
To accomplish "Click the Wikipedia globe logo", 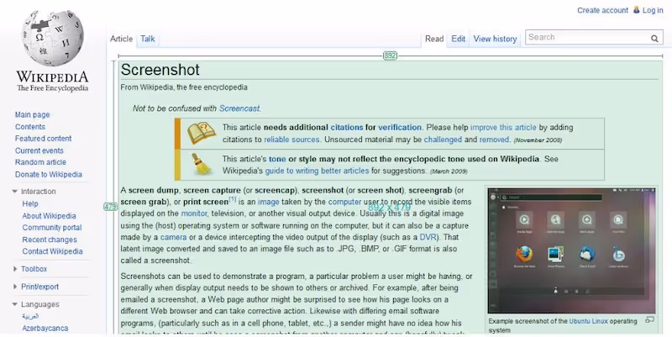I will click(x=53, y=38).
